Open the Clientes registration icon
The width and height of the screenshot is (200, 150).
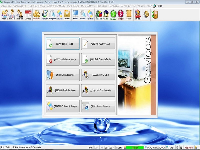click(5, 14)
